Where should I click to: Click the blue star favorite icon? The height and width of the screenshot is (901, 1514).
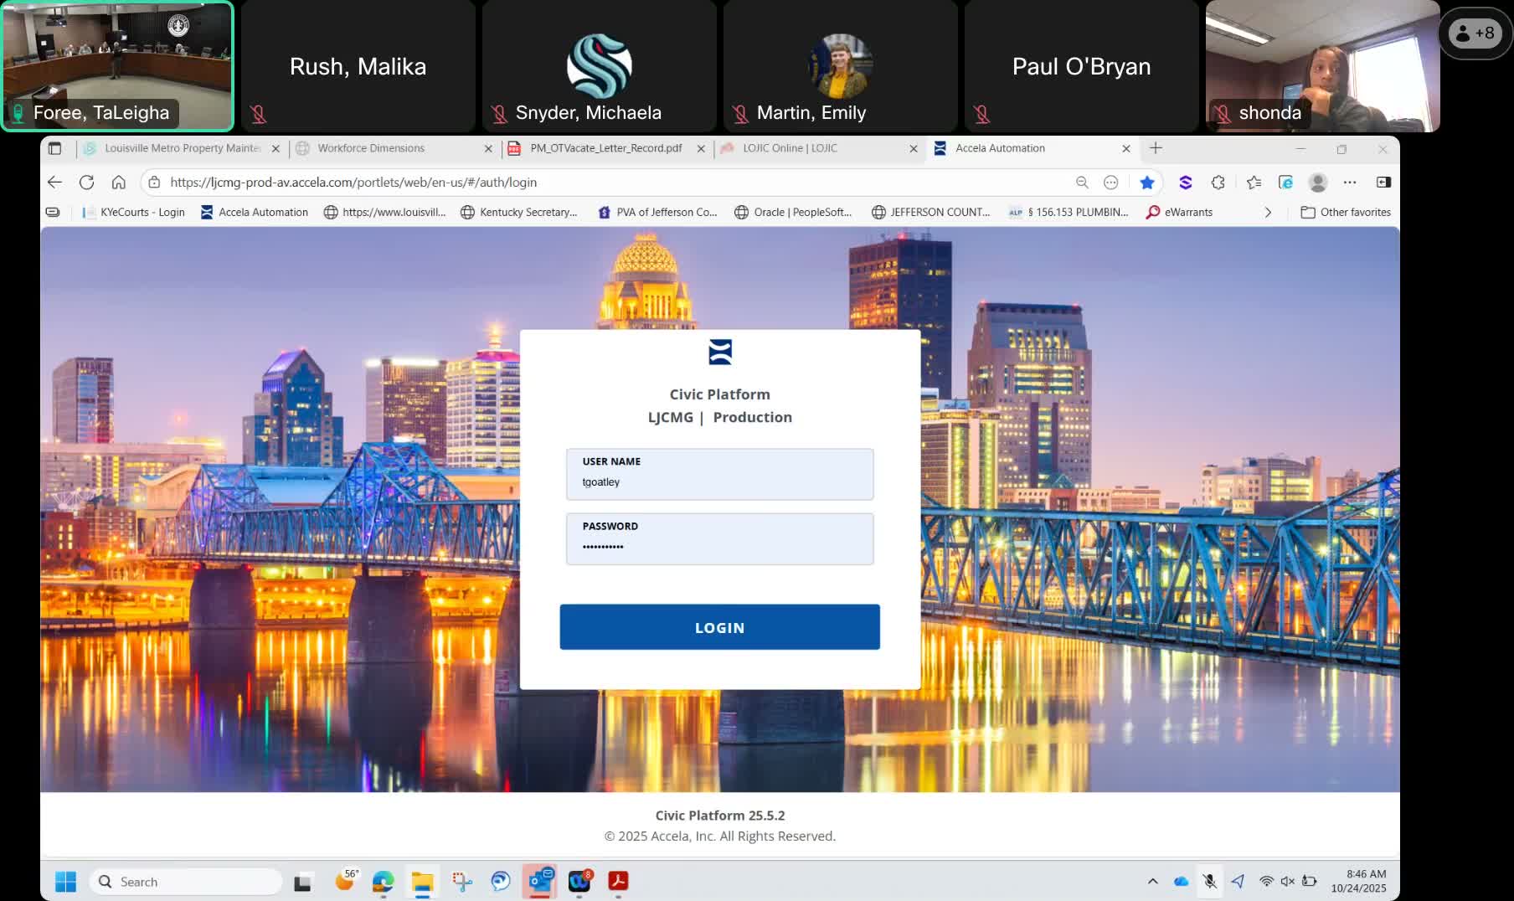pos(1146,182)
